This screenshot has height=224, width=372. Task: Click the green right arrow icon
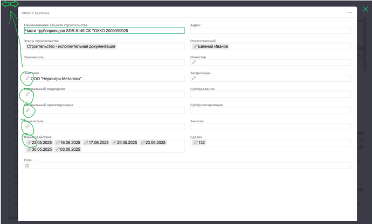coord(15,4)
